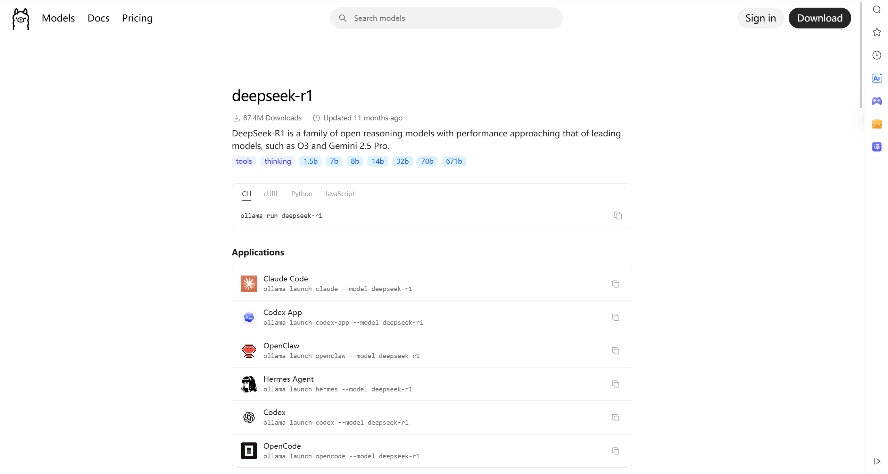Choose the 1.5b model size tag
888x474 pixels.
(310, 161)
